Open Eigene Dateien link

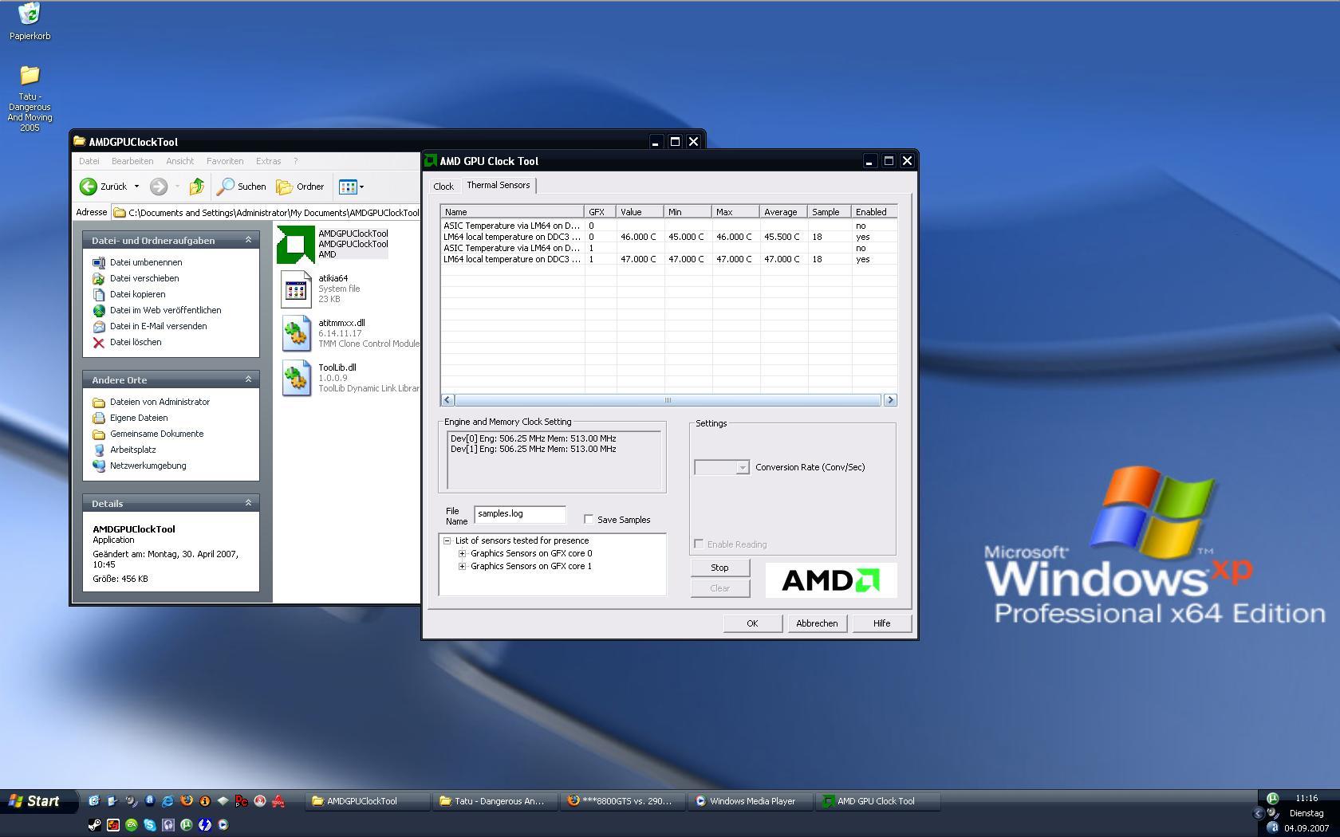[x=139, y=418]
